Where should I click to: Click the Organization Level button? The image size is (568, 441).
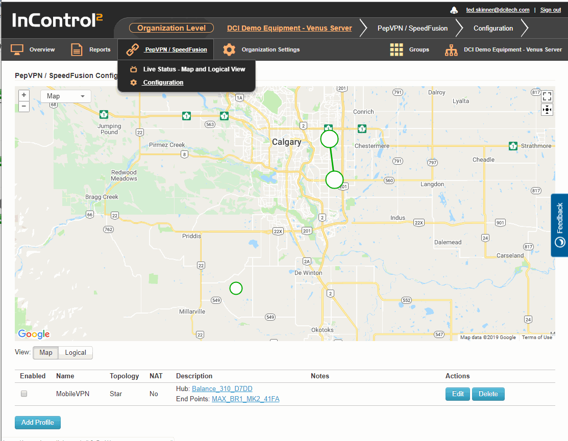[171, 28]
